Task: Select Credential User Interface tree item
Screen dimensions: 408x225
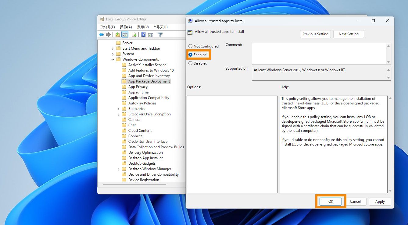Action: point(148,142)
